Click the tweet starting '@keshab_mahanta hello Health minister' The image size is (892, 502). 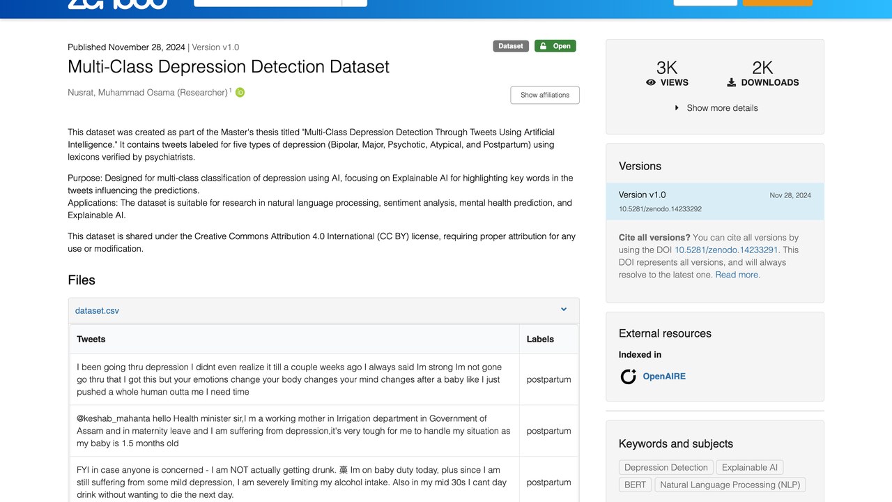(x=294, y=431)
